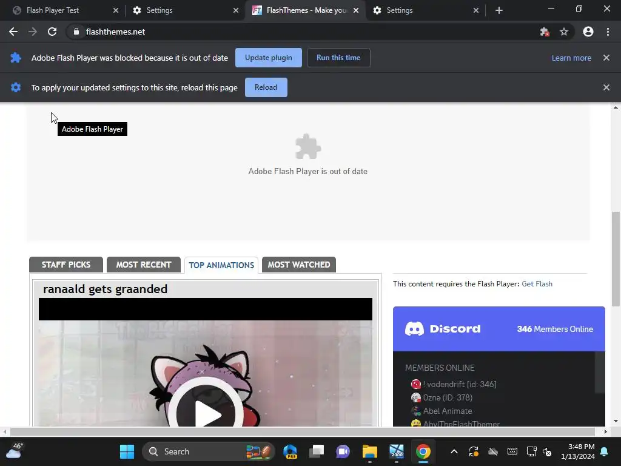621x466 pixels.
Task: Show hidden system tray icons
Action: coord(454,451)
